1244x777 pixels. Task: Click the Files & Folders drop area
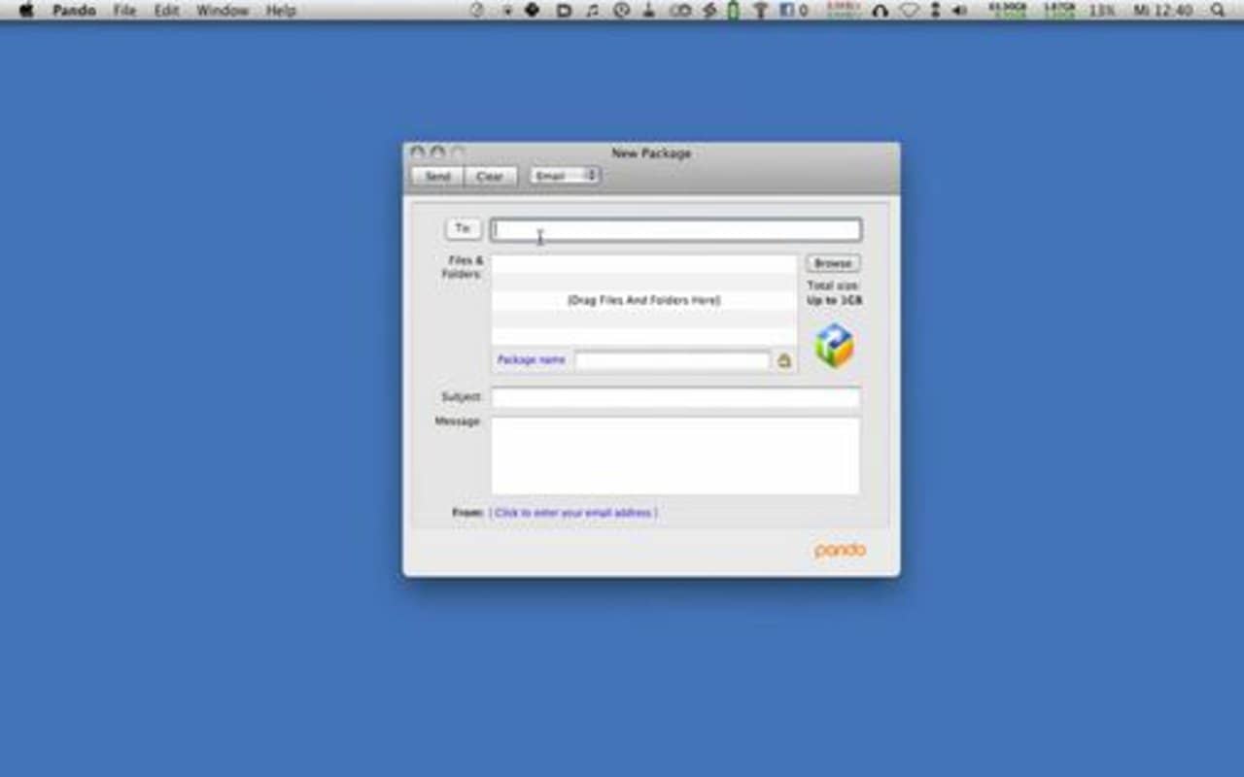pos(643,300)
